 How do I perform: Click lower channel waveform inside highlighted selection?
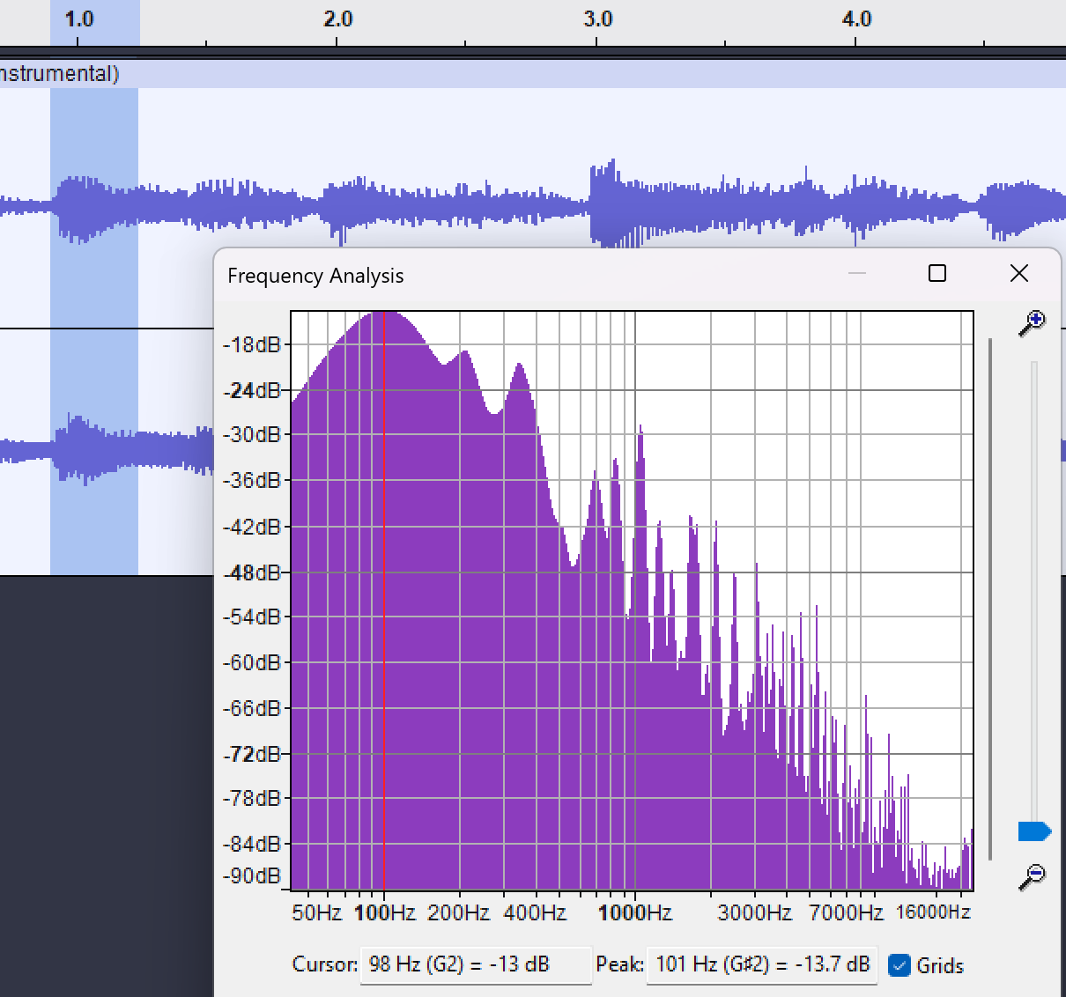point(93,451)
